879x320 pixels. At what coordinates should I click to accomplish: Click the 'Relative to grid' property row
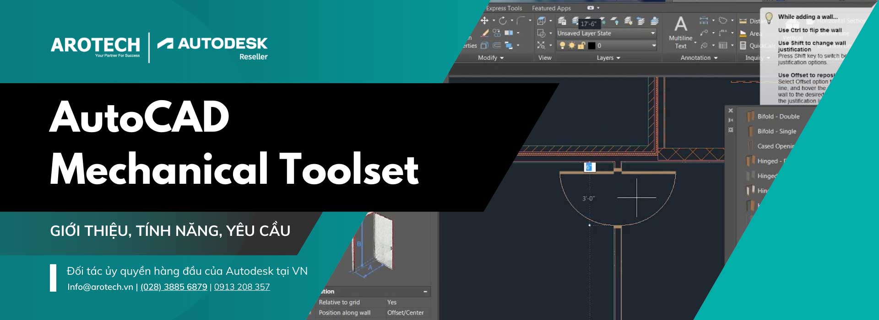(373, 302)
